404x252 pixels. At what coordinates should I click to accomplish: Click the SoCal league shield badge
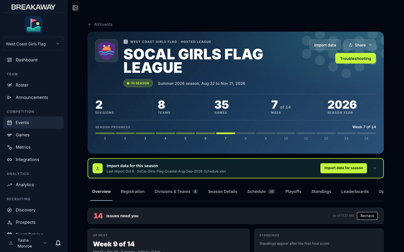point(107,51)
